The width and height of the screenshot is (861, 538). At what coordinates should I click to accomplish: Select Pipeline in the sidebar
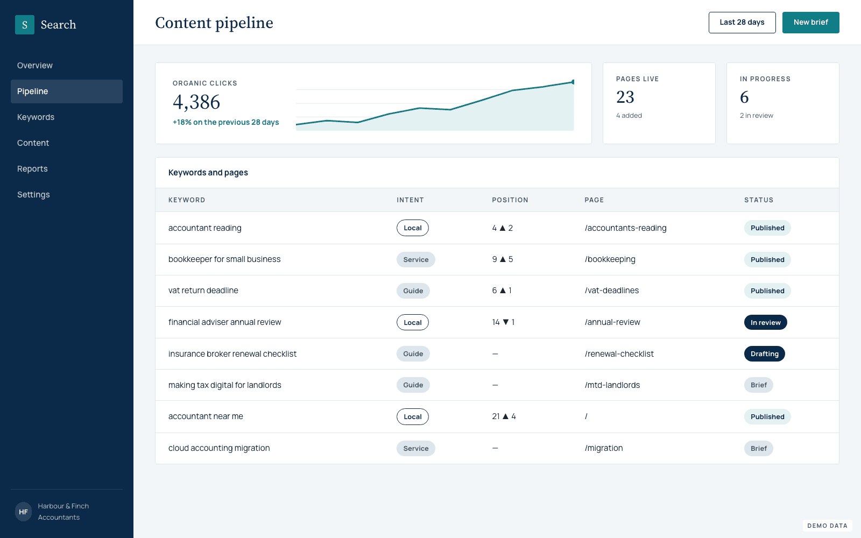[x=67, y=91]
